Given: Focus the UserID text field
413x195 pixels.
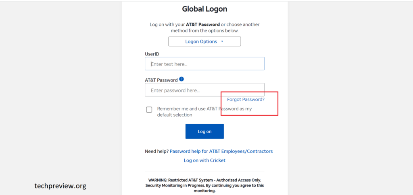Looking at the screenshot, I should click(x=204, y=64).
